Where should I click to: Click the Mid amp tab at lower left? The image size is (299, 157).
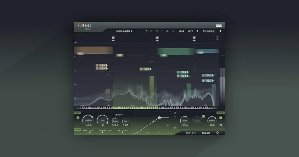[77, 130]
